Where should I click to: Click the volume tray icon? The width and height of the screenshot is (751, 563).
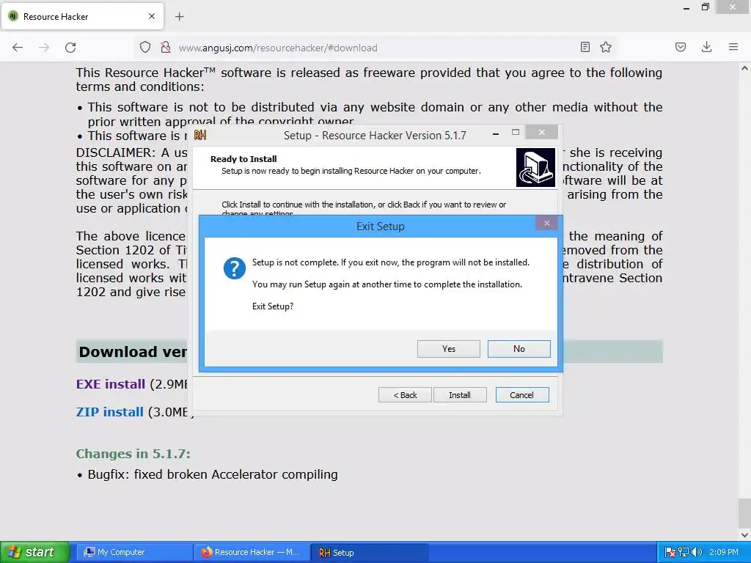pyautogui.click(x=697, y=553)
